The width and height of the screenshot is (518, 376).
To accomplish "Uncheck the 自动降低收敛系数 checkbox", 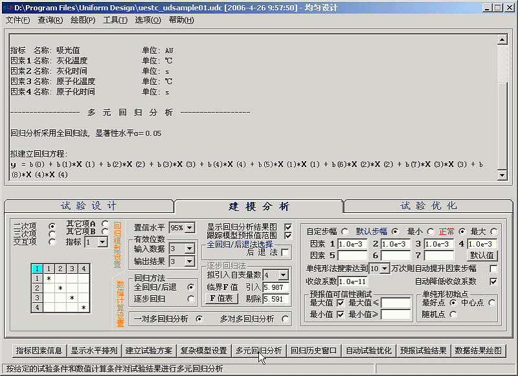I will (x=493, y=282).
